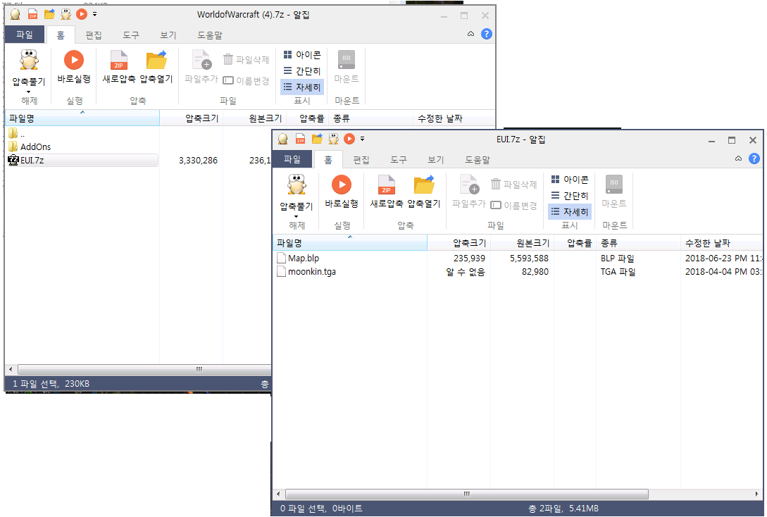Select detail view (자세히) in WorldofWarcraft window
767x517 pixels.
(302, 87)
